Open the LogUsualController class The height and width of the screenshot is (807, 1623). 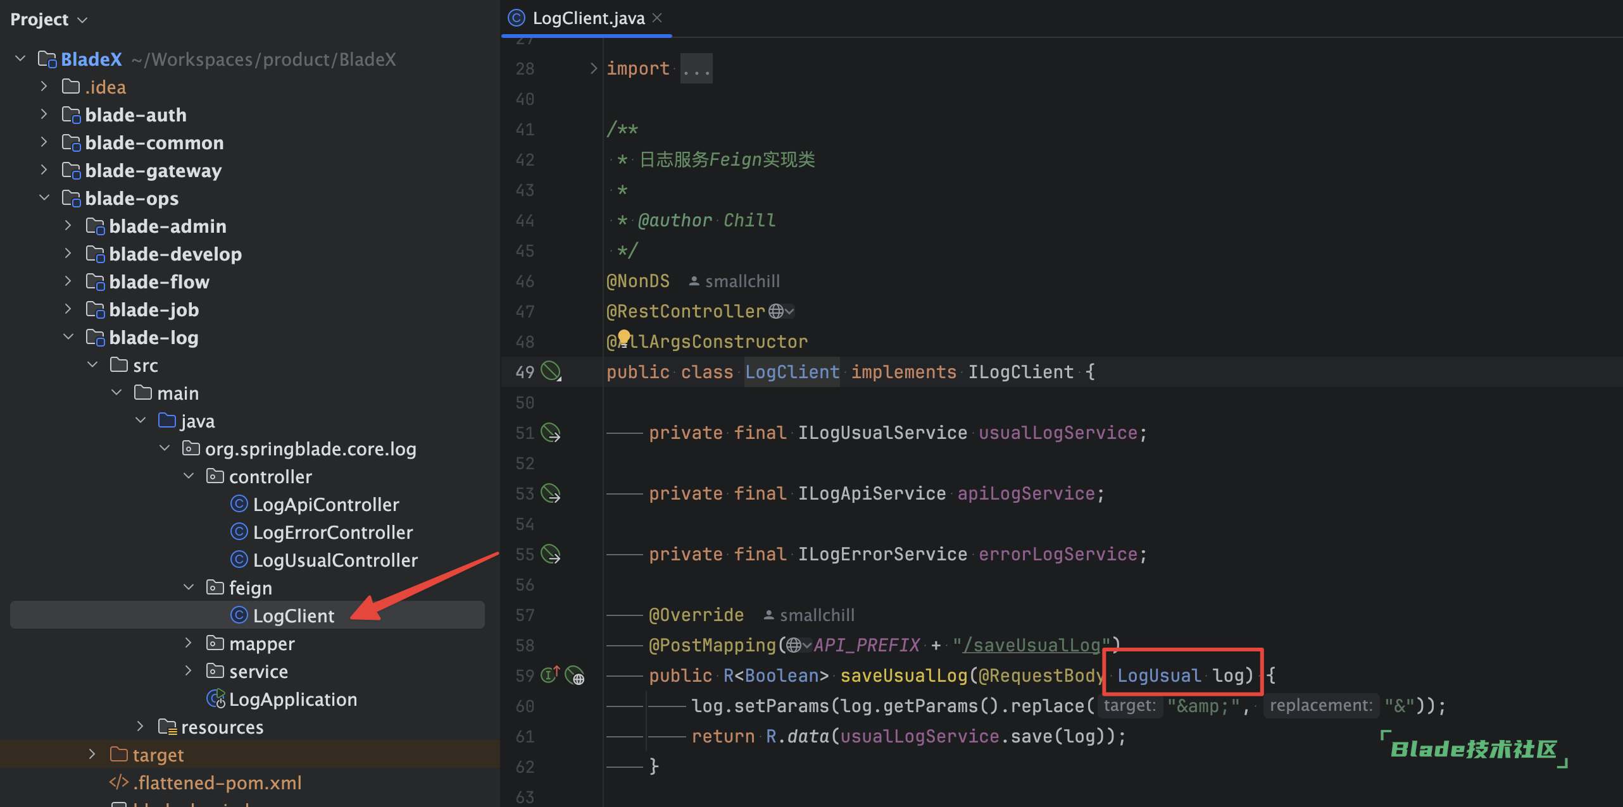pyautogui.click(x=335, y=560)
